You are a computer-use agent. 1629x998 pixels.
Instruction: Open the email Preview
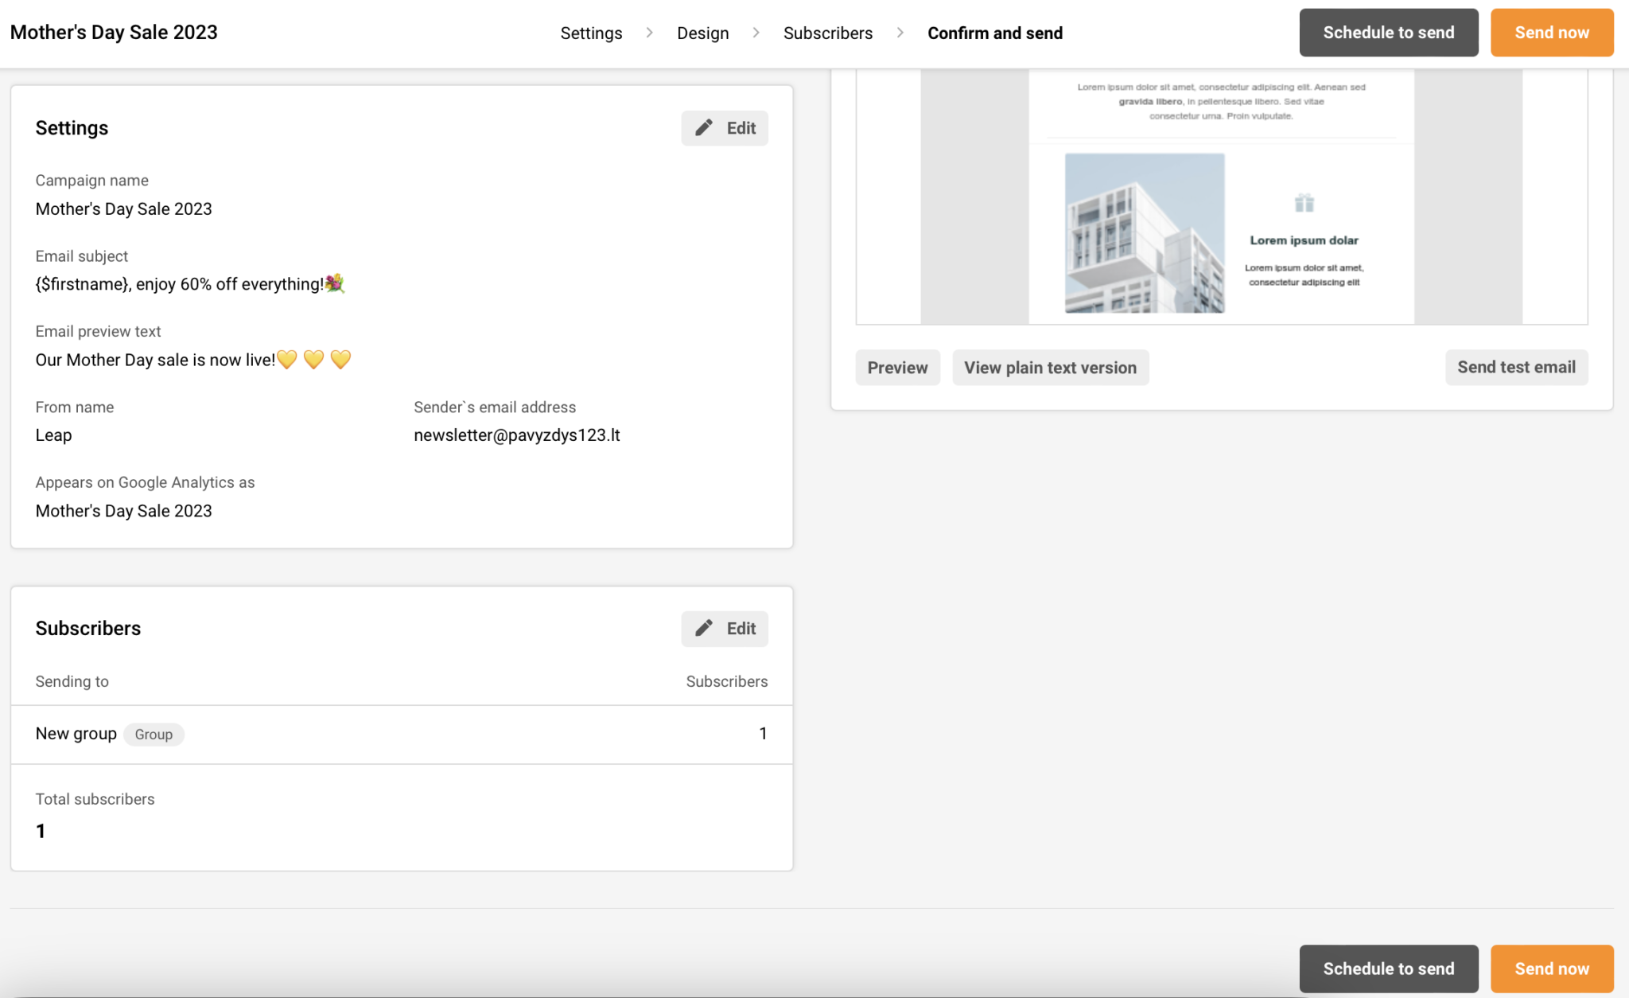pos(897,367)
